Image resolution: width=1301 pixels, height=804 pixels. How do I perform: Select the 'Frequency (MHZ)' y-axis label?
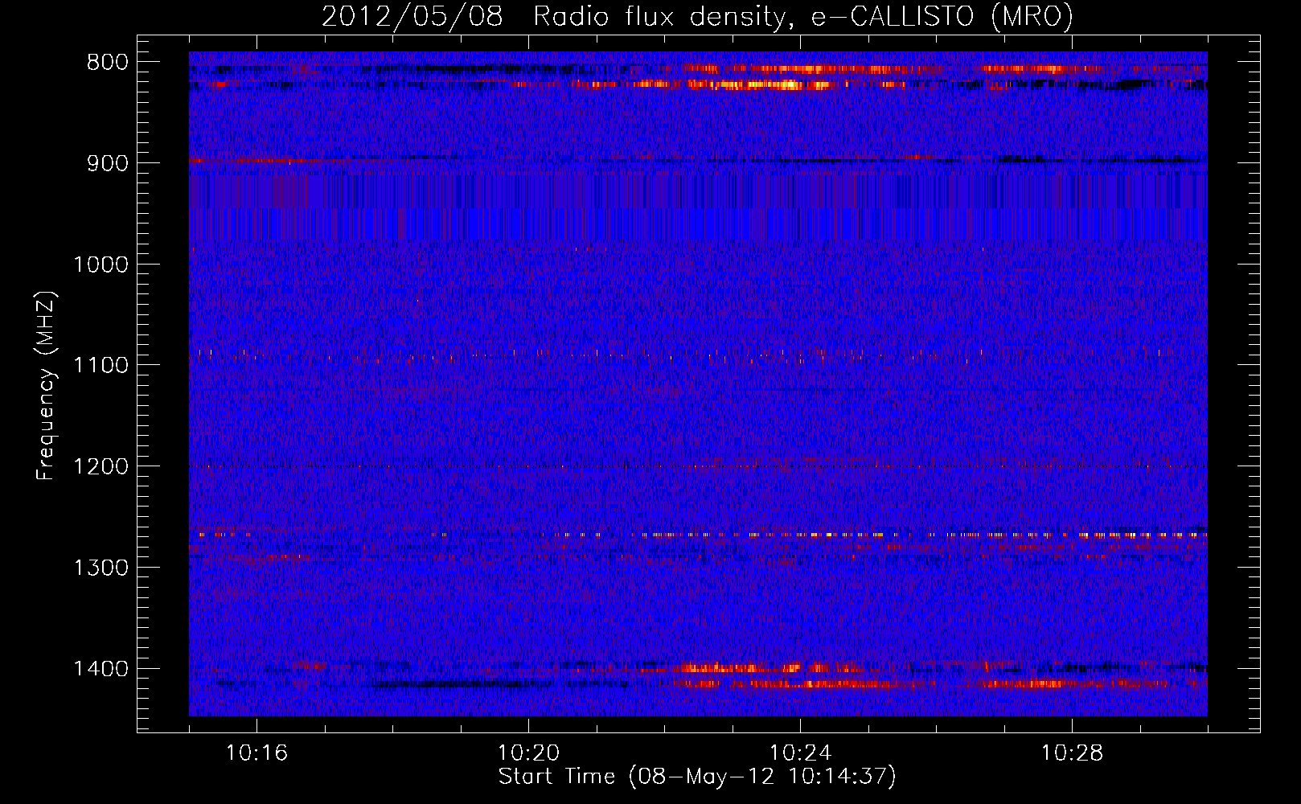pos(46,386)
